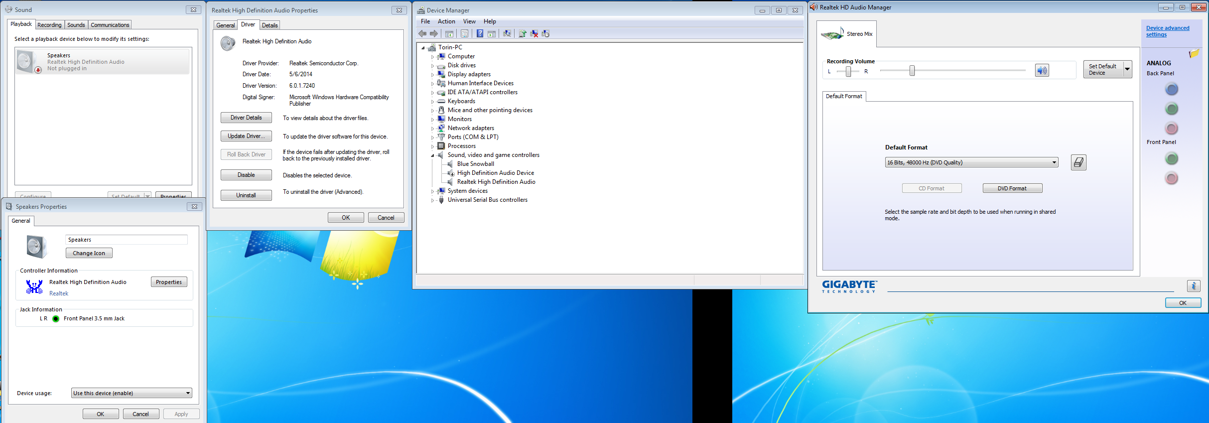The width and height of the screenshot is (1209, 423).
Task: Select the blue back panel jack
Action: [1172, 89]
